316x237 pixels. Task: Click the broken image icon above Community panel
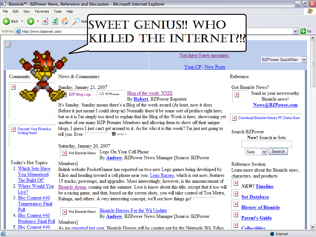(x=8, y=44)
